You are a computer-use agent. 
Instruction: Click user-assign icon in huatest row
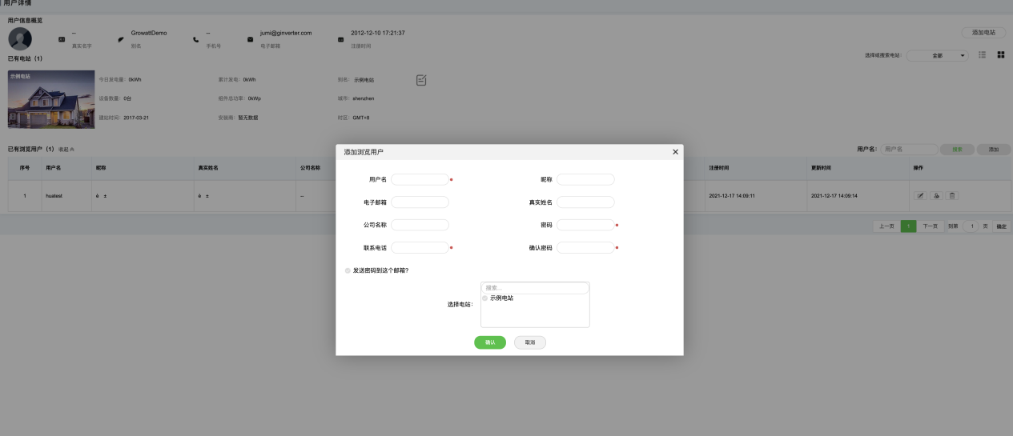point(937,195)
